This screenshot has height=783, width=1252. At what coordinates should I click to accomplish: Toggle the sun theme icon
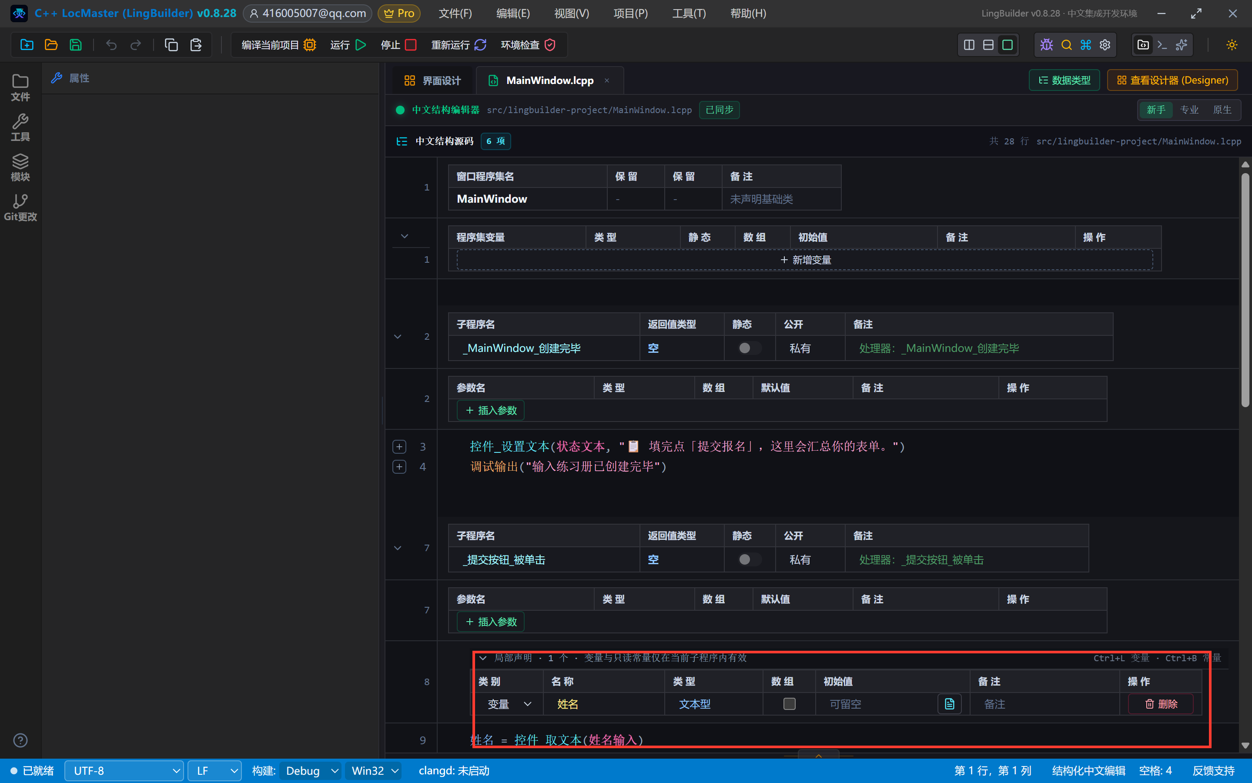click(1232, 45)
